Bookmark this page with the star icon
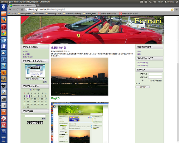 [172, 10]
